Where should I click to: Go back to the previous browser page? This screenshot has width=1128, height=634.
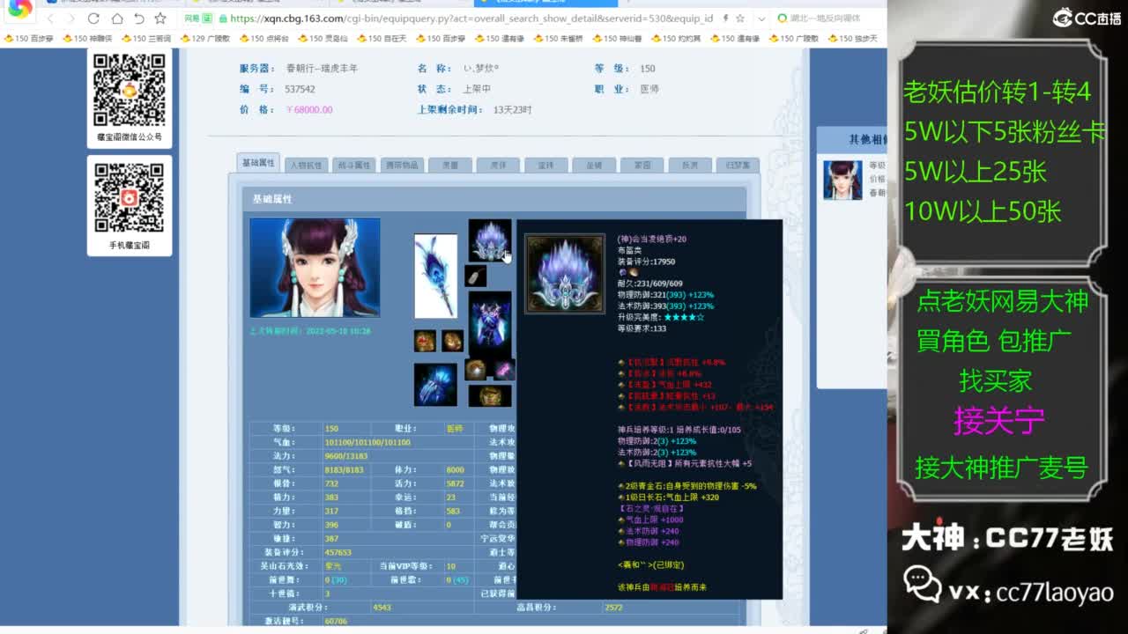50,18
